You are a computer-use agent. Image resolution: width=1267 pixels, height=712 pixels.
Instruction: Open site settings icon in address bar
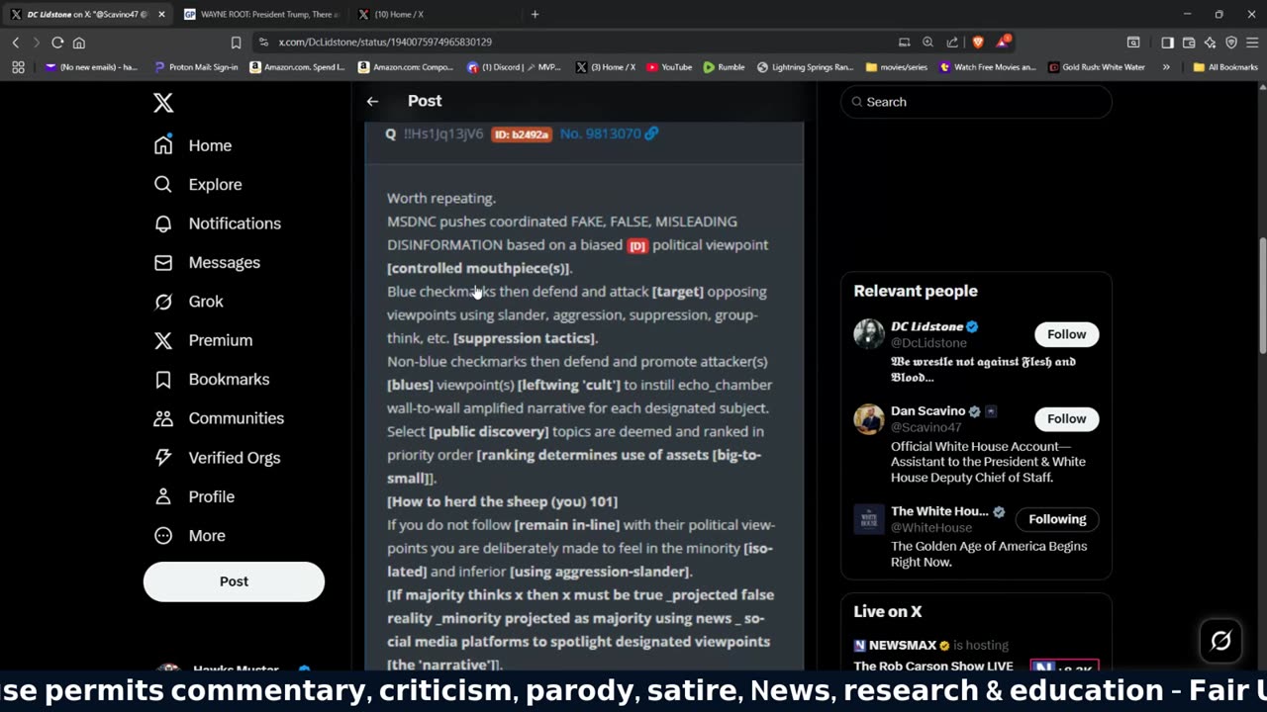tap(263, 43)
